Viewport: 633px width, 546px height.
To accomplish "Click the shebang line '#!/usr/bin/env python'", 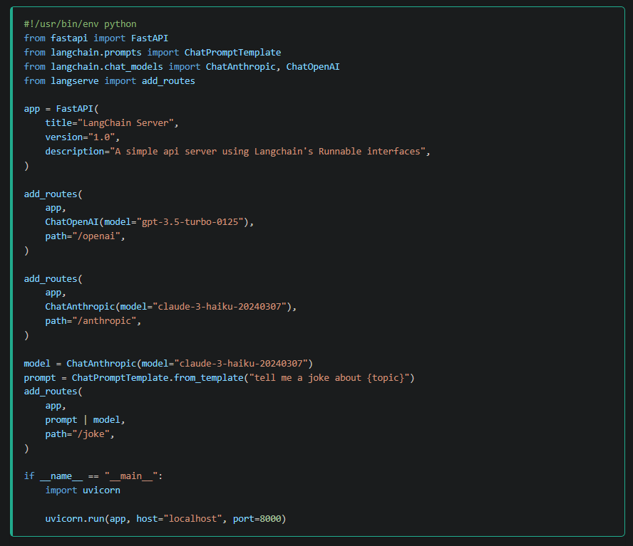I will (x=80, y=24).
